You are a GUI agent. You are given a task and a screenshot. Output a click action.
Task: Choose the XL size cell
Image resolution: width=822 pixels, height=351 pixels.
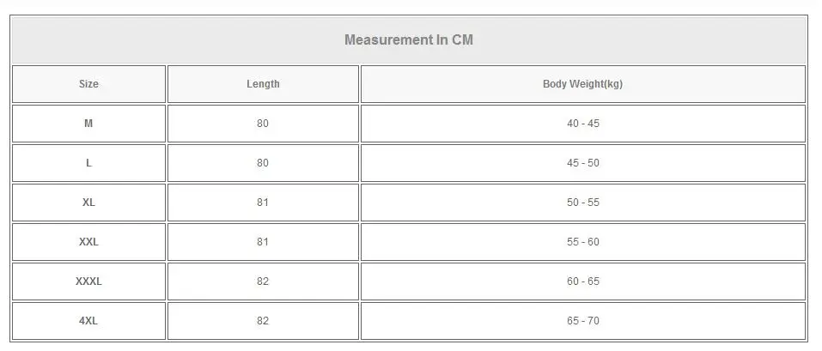[88, 203]
